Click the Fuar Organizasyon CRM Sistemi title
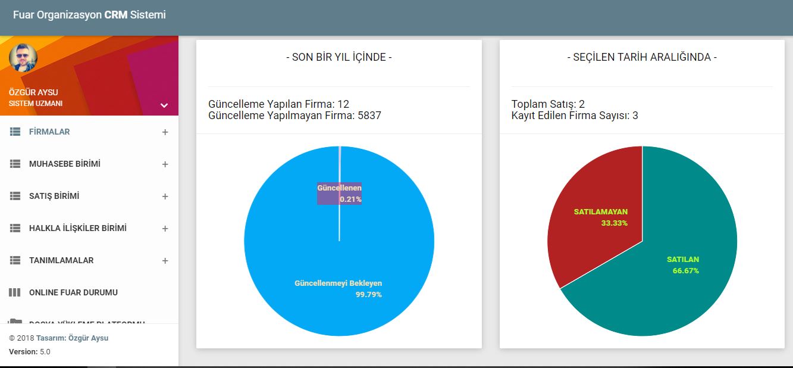The image size is (793, 368). point(89,15)
